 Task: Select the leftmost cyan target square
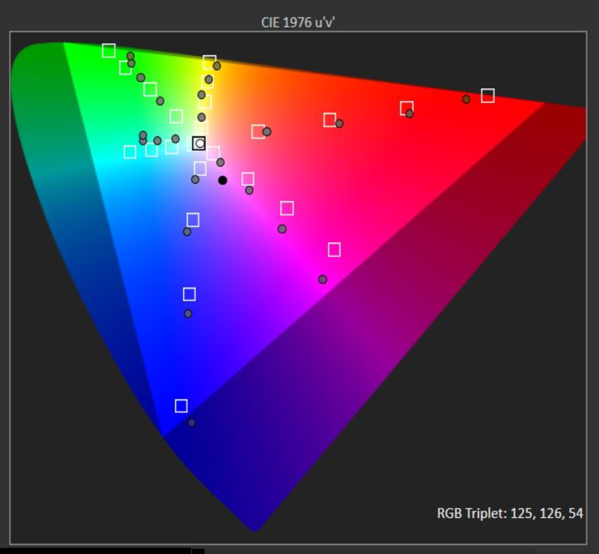click(x=130, y=152)
